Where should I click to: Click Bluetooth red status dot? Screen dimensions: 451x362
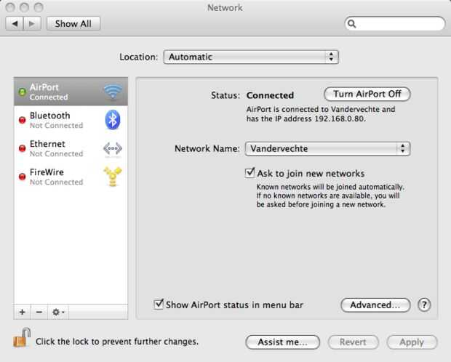point(22,120)
